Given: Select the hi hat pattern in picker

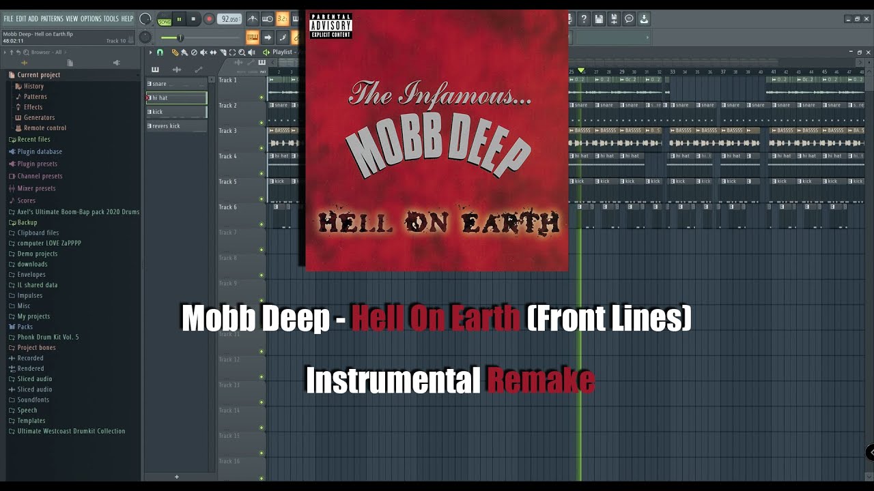Looking at the screenshot, I should (176, 98).
